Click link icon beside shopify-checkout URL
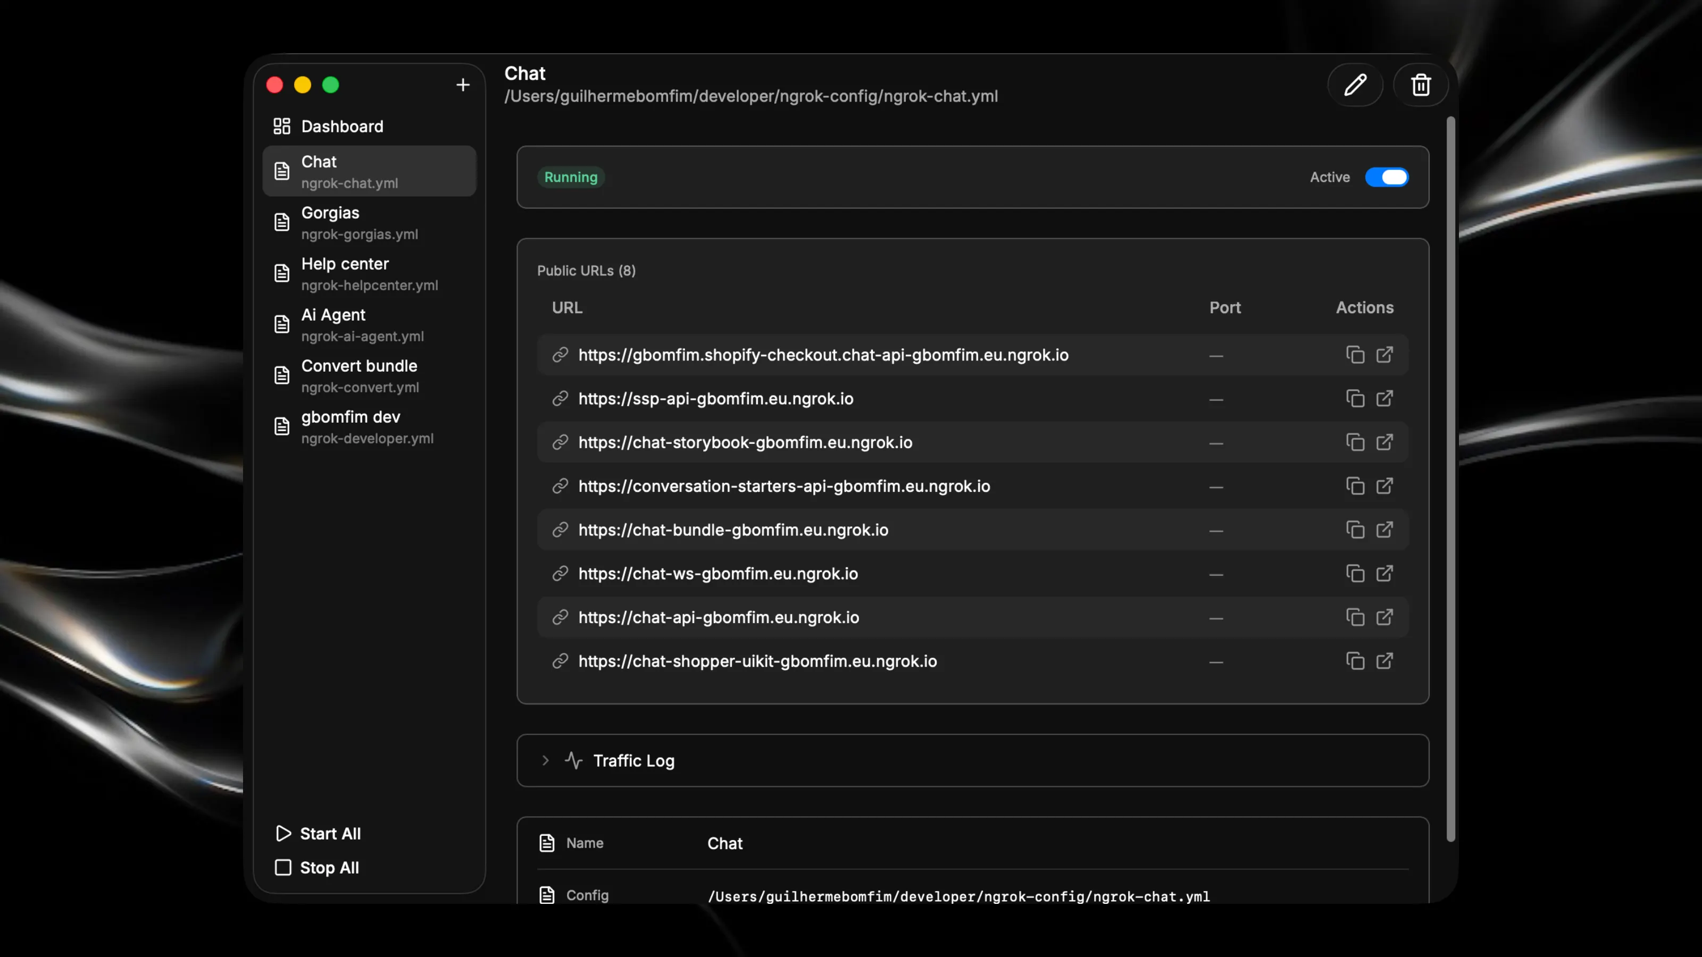Screen dimensions: 1702x957 pos(560,355)
